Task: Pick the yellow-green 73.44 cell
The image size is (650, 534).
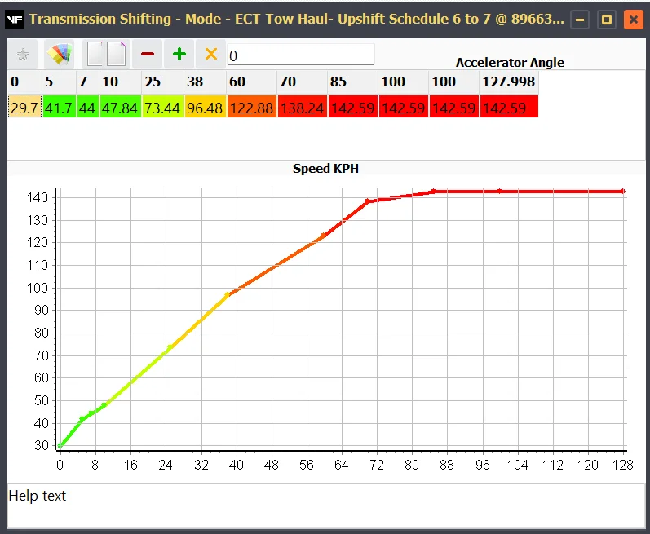Action: coord(161,108)
